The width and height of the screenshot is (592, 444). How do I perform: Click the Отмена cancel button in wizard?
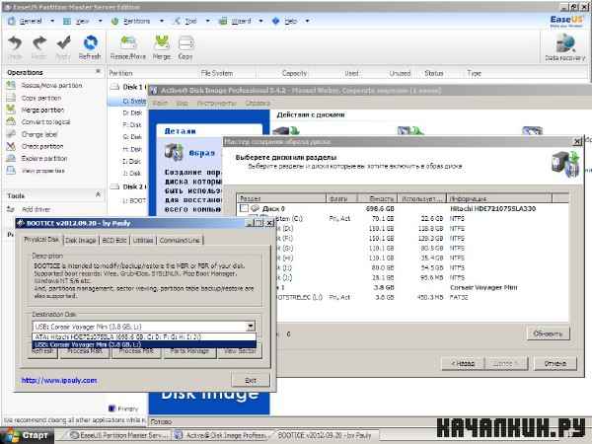tap(555, 363)
